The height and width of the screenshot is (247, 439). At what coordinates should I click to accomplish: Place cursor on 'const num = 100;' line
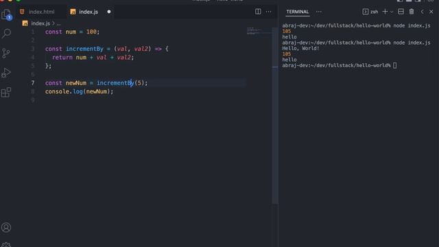pos(72,32)
